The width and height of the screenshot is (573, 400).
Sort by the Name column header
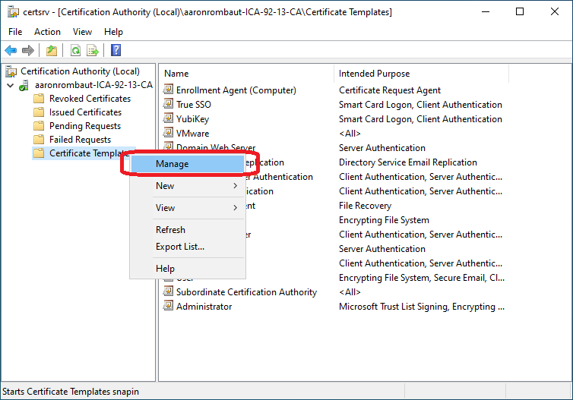(x=176, y=74)
